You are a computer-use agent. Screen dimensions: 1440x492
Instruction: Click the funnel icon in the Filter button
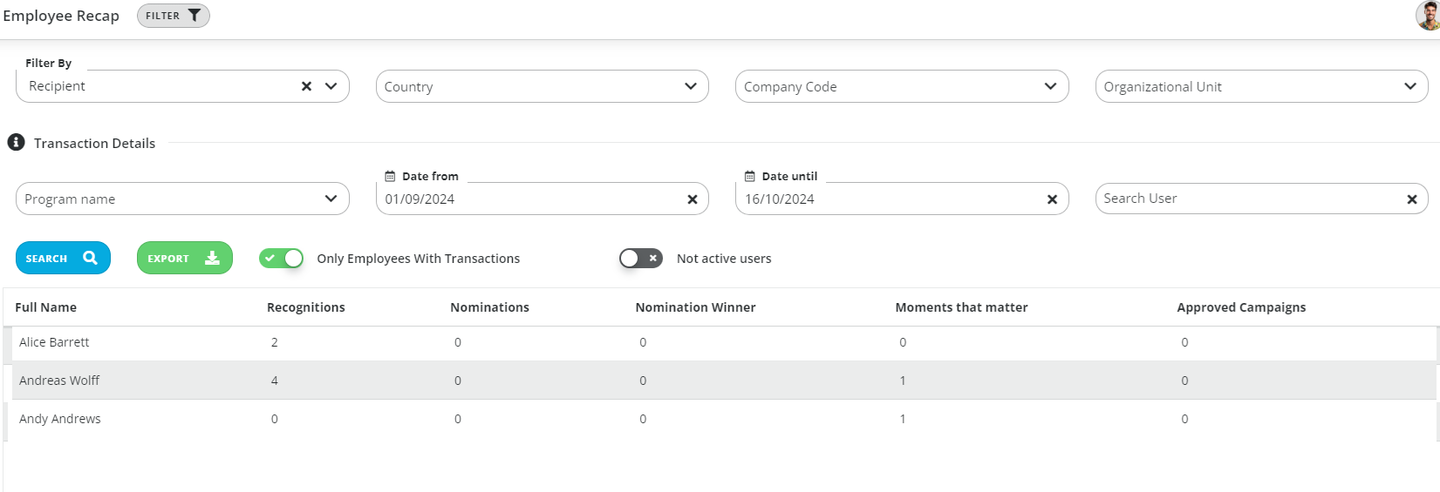tap(195, 16)
